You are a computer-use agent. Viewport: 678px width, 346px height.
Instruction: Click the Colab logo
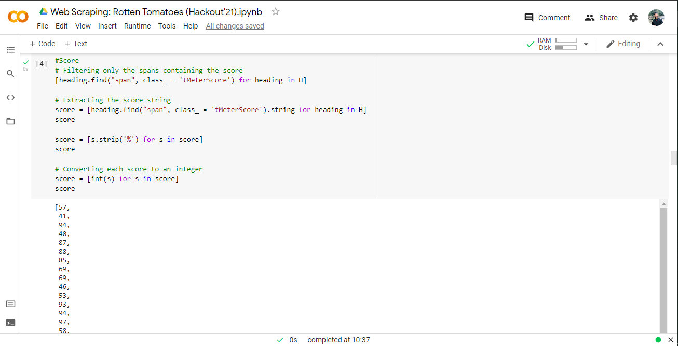(18, 17)
